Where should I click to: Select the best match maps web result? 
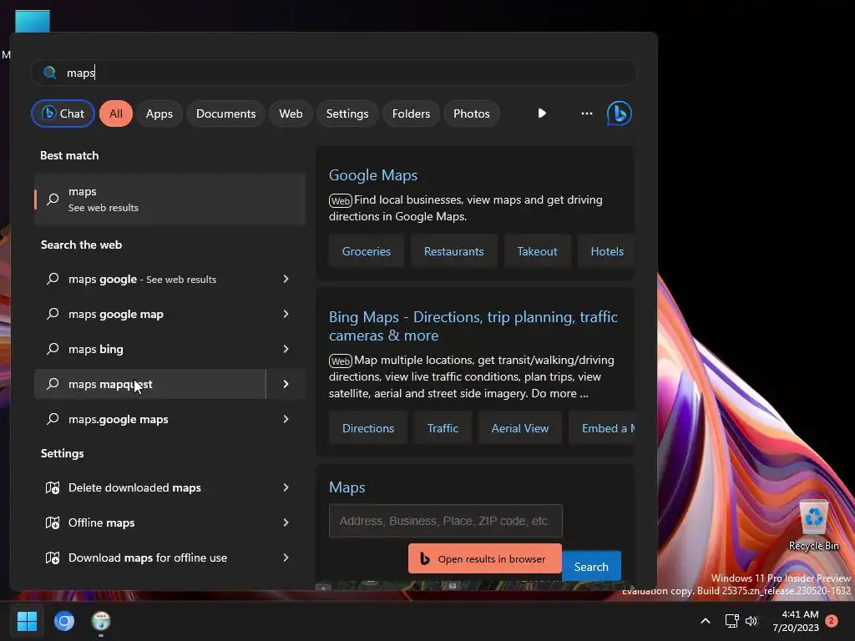click(169, 199)
